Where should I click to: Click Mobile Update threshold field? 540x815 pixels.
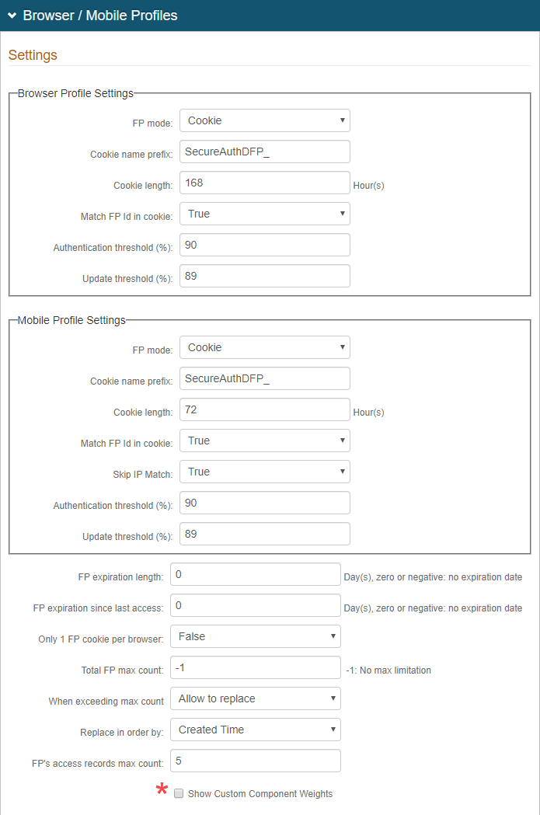(x=264, y=534)
